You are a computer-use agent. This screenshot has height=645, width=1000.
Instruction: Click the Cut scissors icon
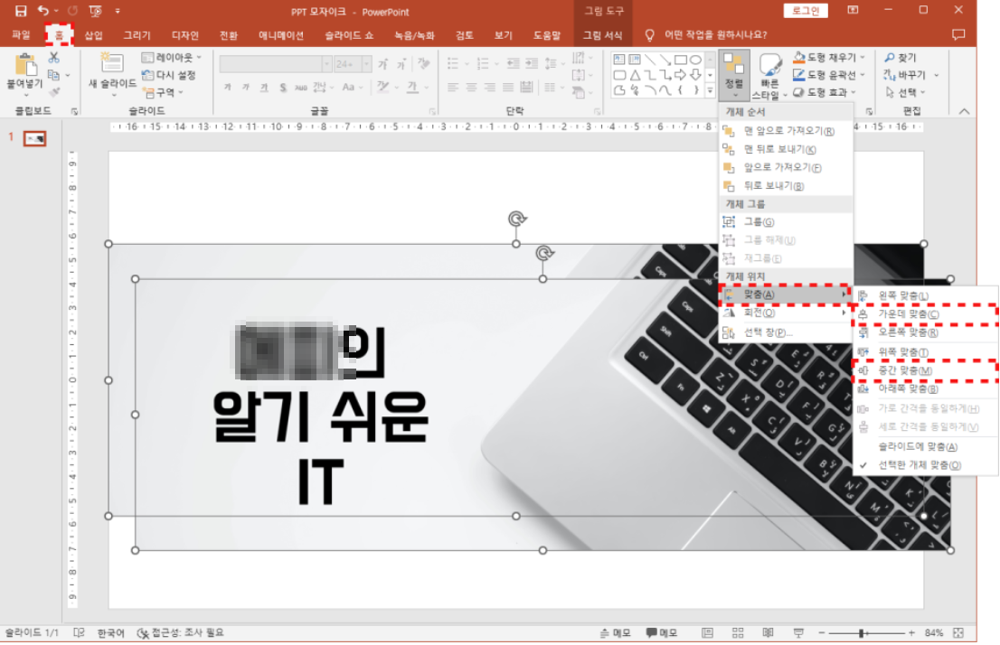(54, 58)
